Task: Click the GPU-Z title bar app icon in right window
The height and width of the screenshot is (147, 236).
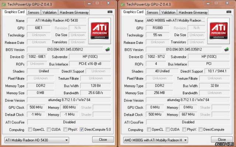Action: click(x=123, y=4)
